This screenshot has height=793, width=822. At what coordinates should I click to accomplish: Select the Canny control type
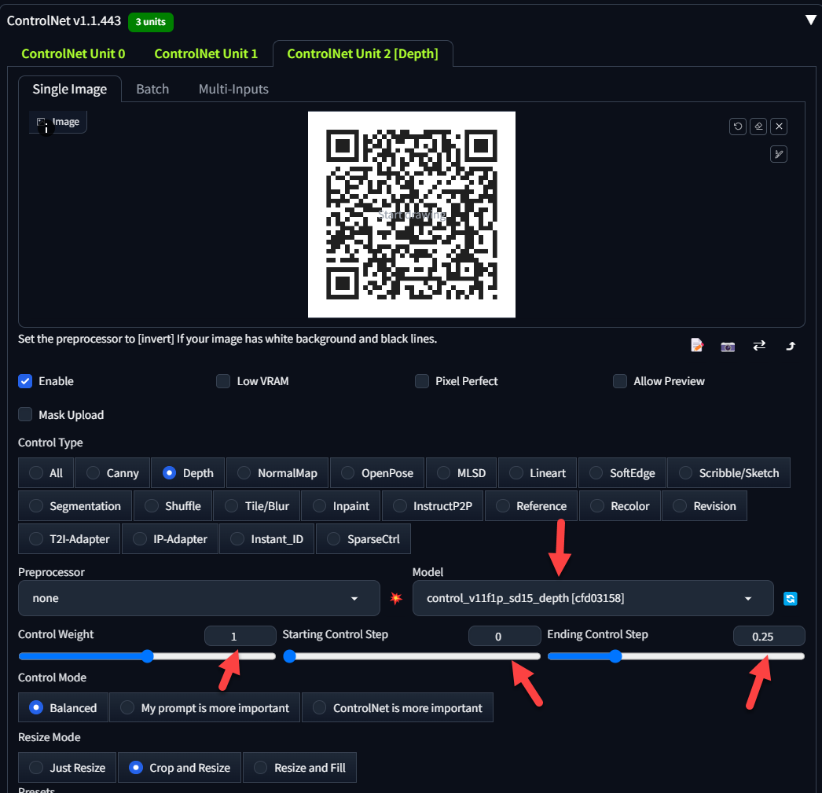pyautogui.click(x=112, y=473)
